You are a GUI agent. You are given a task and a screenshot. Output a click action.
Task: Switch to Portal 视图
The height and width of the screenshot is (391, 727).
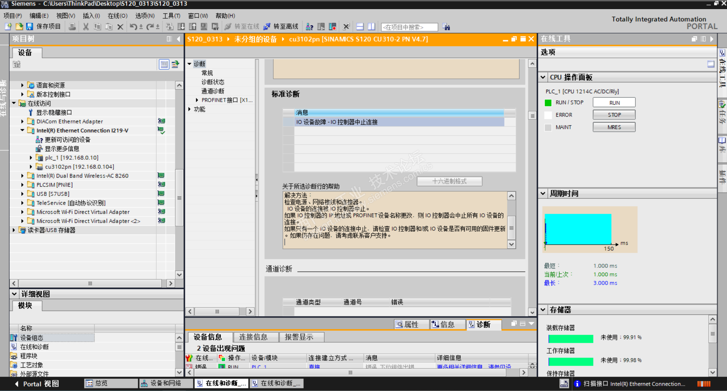coord(37,384)
